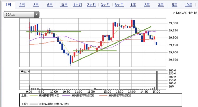Click the last blue candlestick at 15:00
The height and width of the screenshot is (107, 198).
[156, 44]
